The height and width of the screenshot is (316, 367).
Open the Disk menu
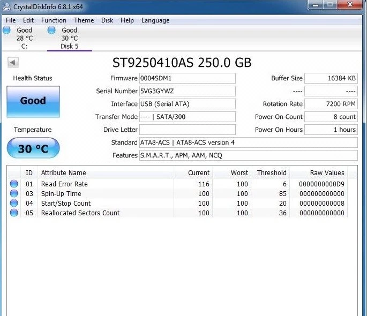[107, 20]
